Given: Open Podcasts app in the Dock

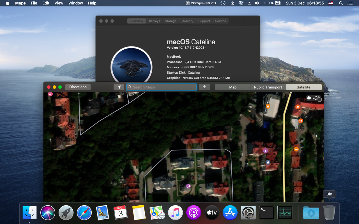Looking at the screenshot, I should (194, 213).
